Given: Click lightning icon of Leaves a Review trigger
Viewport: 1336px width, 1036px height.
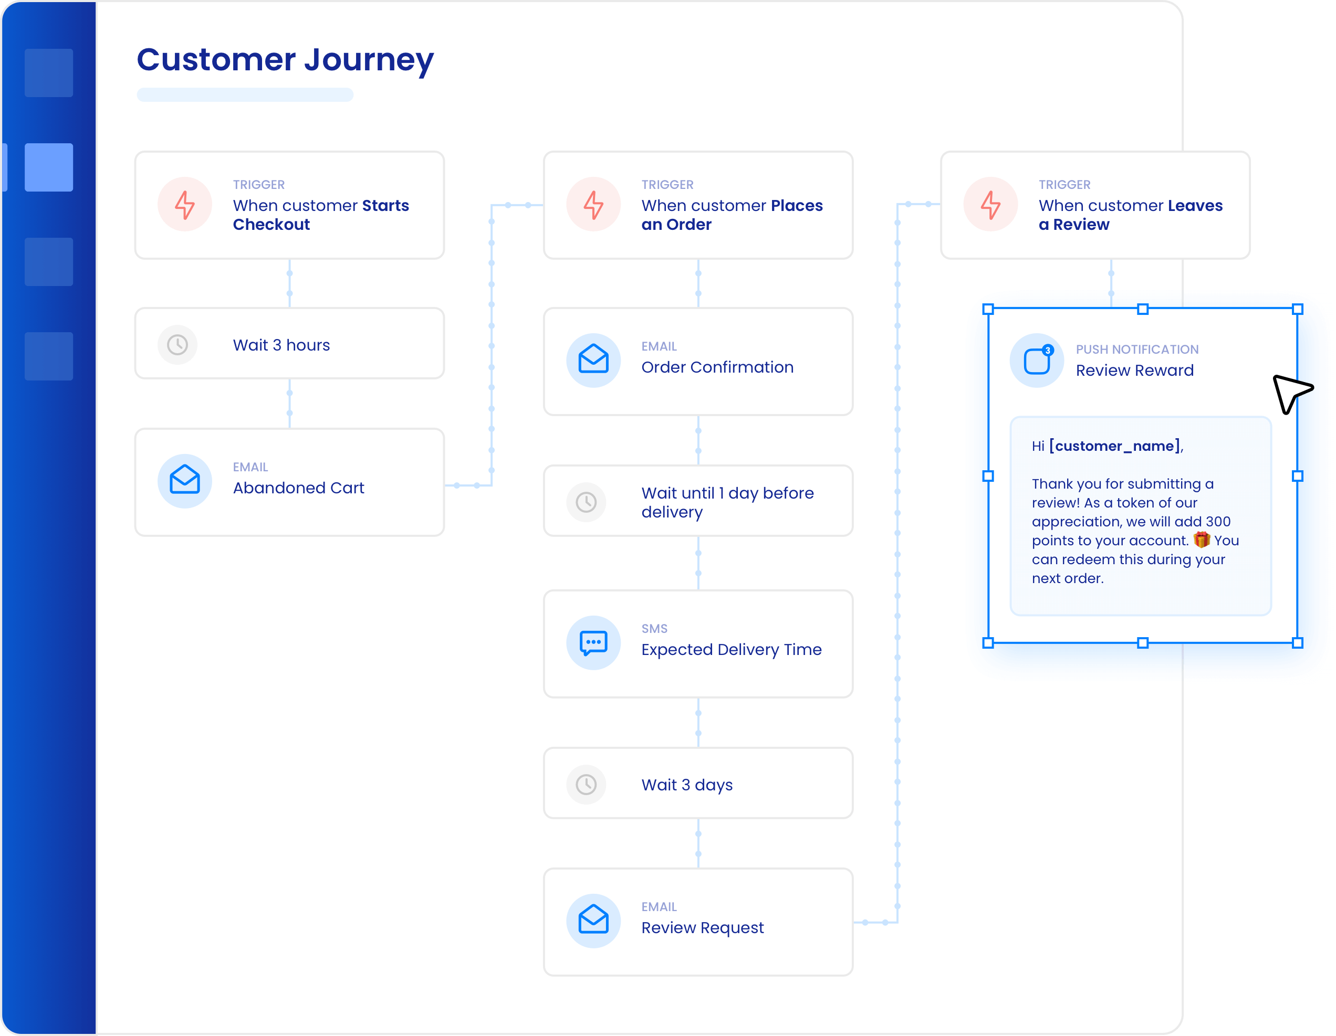Looking at the screenshot, I should point(990,204).
